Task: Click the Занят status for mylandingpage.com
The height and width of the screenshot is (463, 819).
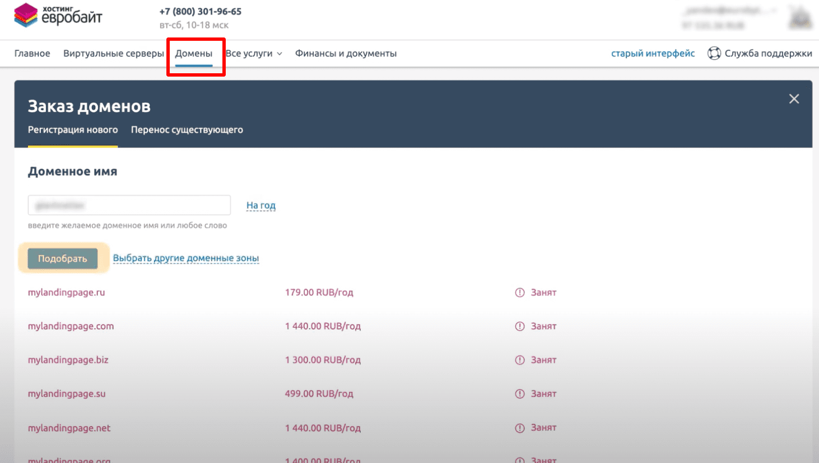Action: click(543, 326)
